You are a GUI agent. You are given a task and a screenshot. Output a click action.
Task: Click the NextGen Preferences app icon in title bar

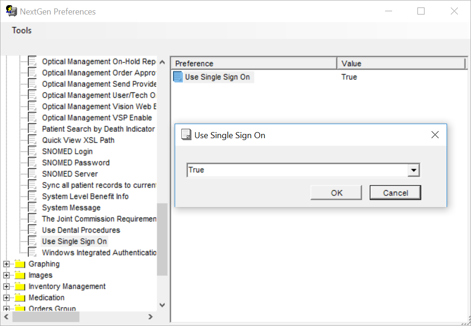11,11
